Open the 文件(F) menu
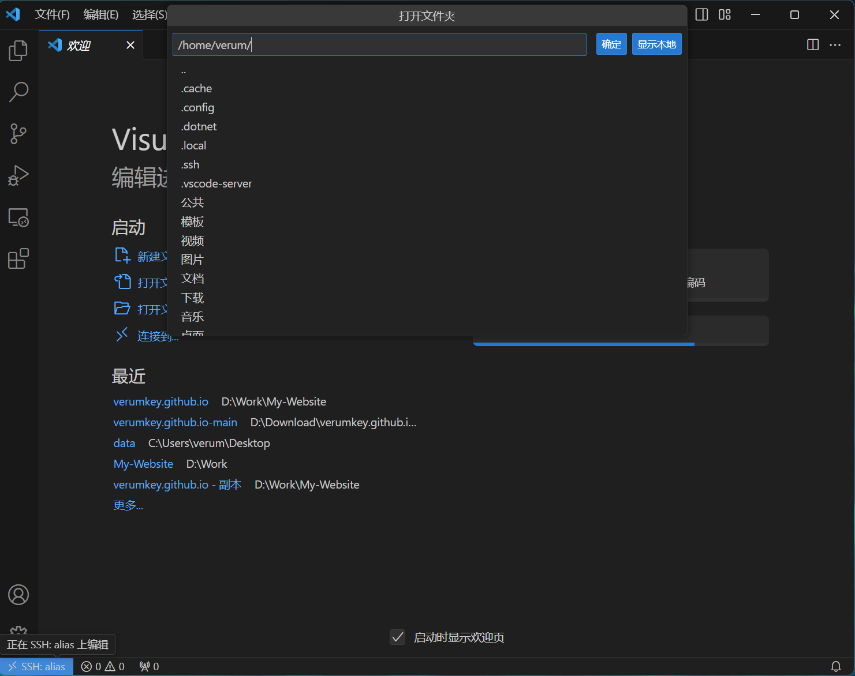The height and width of the screenshot is (676, 855). tap(52, 14)
